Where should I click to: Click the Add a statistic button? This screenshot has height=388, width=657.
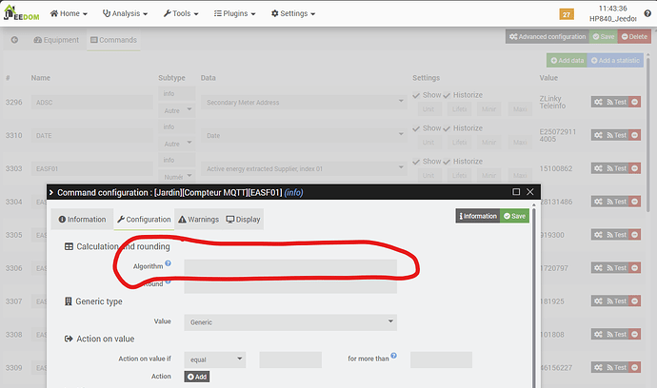pyautogui.click(x=615, y=60)
